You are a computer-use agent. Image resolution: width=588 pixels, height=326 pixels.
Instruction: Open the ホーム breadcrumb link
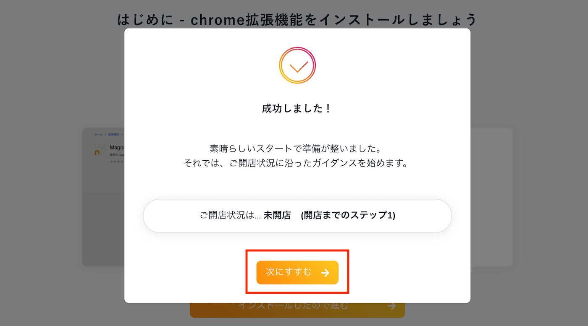click(x=98, y=135)
